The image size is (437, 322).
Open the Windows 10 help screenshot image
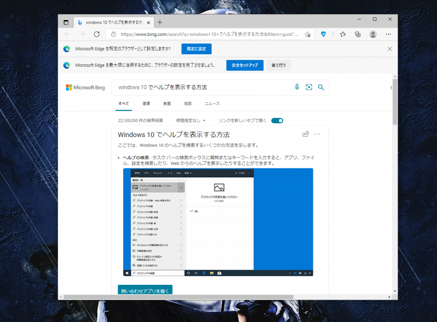tap(218, 222)
